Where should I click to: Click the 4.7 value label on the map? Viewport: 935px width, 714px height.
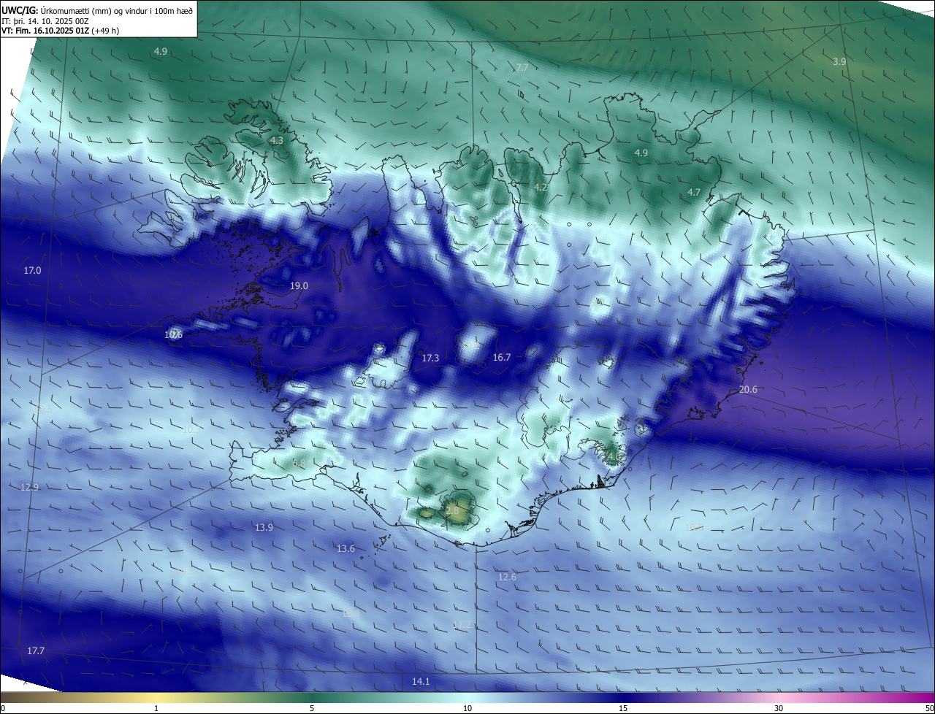(x=694, y=193)
